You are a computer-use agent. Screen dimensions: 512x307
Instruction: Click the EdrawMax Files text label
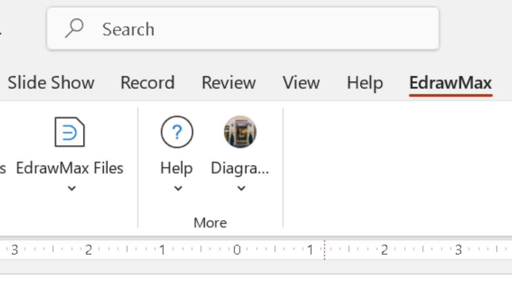pyautogui.click(x=69, y=168)
